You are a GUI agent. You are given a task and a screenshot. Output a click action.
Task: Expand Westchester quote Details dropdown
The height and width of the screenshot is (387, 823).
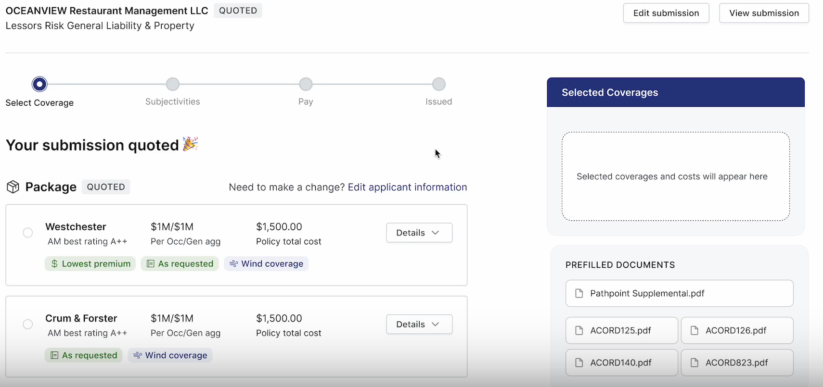419,233
